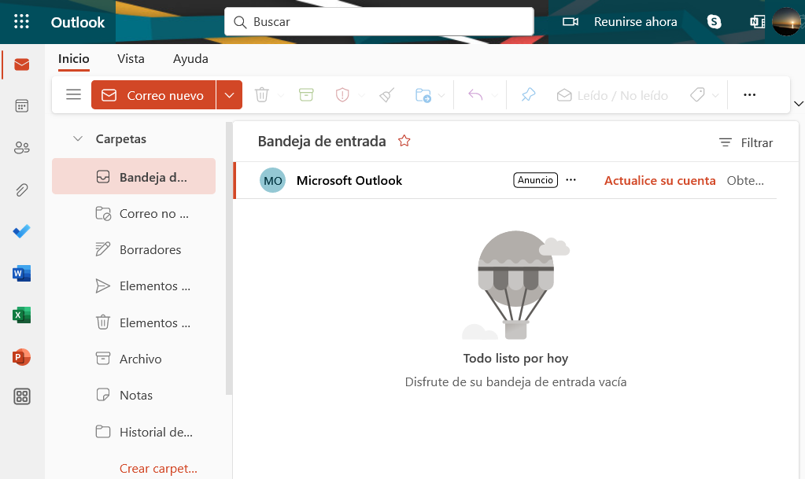Click the MO sender avatar
Screen dimensions: 805x479
point(272,180)
